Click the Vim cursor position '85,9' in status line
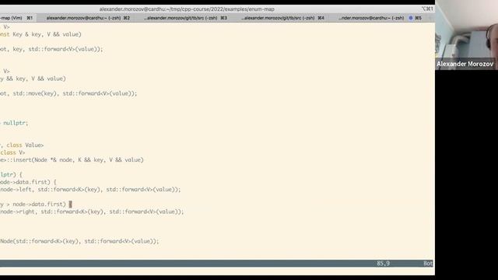498x280 pixels. tap(383, 264)
